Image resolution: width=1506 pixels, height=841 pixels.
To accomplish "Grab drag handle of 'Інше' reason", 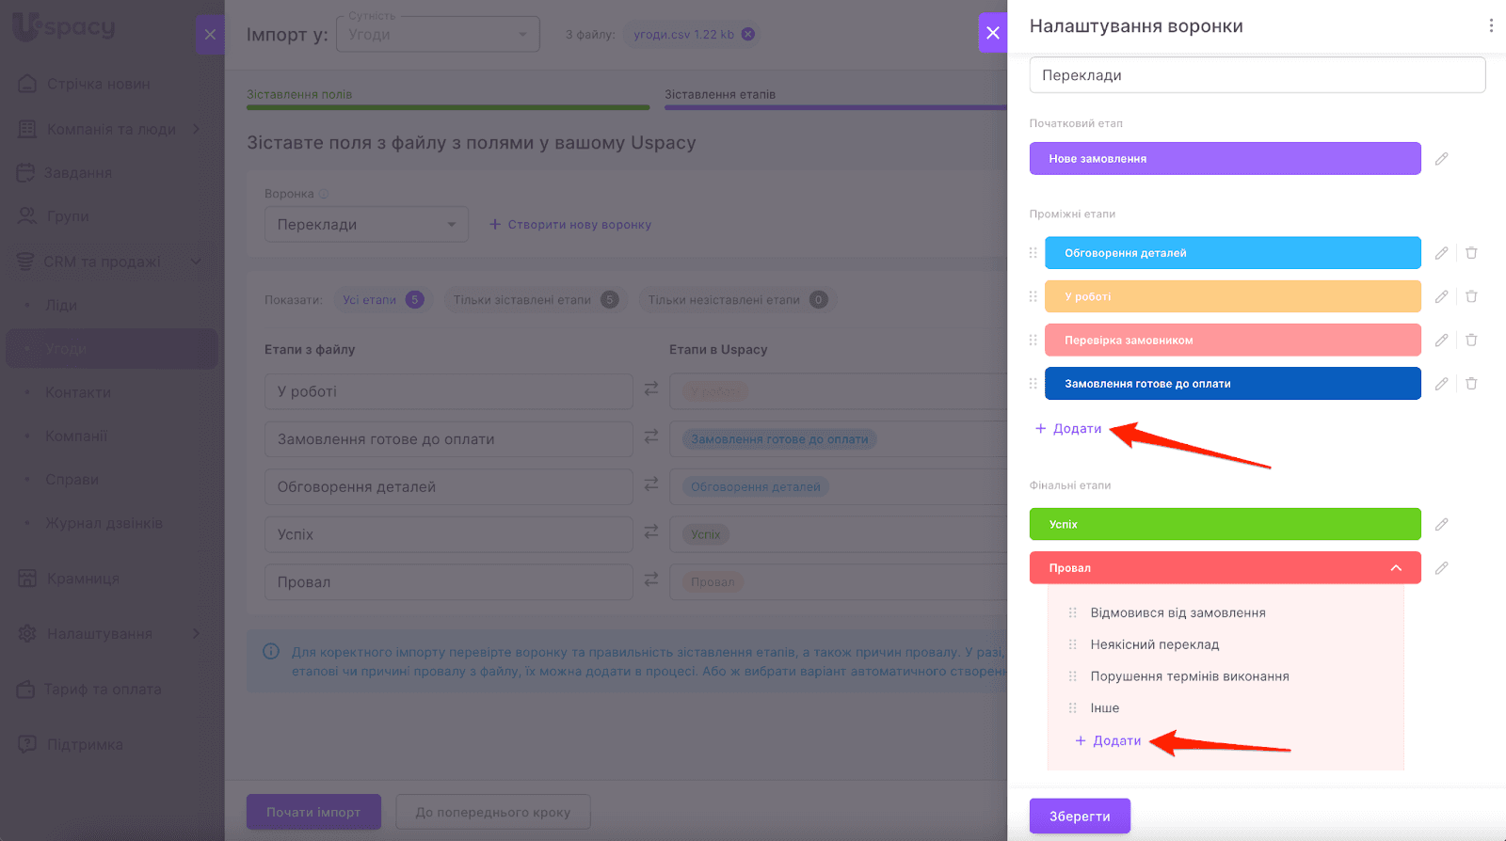I will (x=1072, y=708).
